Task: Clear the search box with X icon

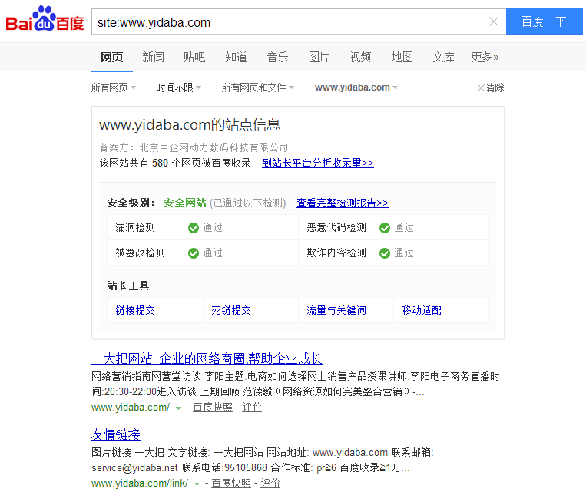Action: point(494,21)
